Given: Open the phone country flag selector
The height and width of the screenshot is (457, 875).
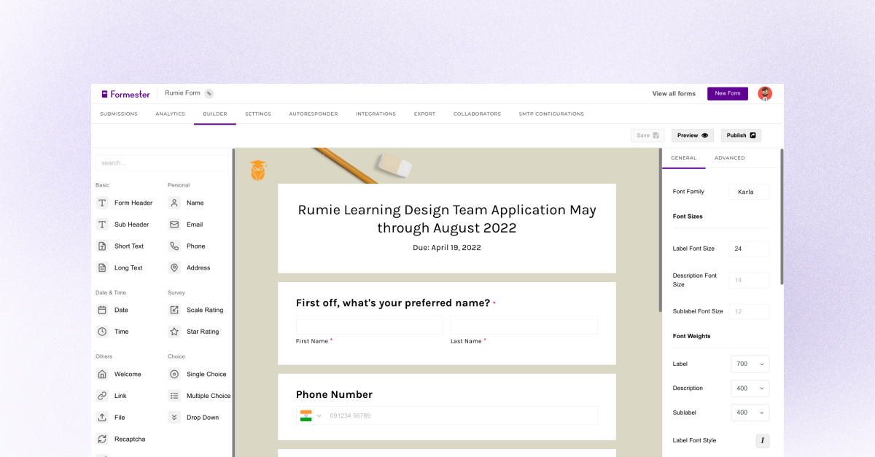Looking at the screenshot, I should pos(310,415).
